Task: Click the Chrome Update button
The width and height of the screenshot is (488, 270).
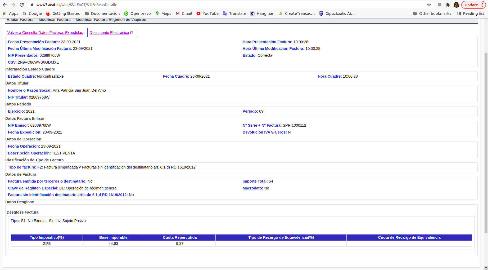Action: pos(471,5)
